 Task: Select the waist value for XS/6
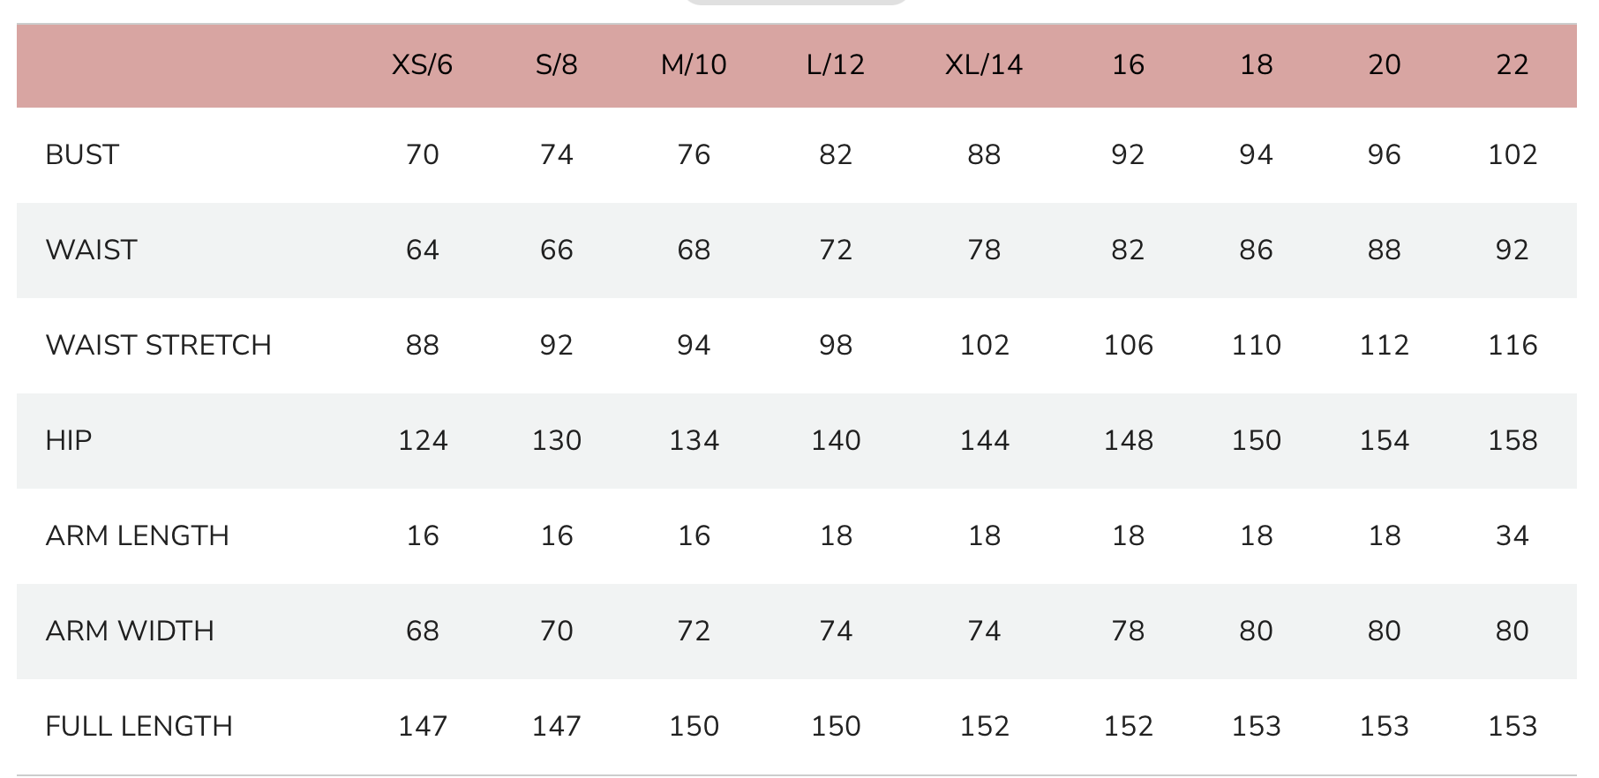pyautogui.click(x=422, y=251)
